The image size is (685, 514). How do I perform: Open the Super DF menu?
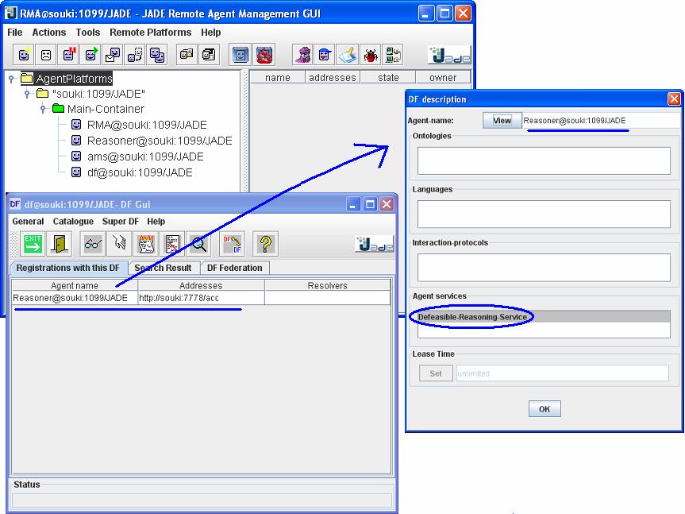[x=120, y=221]
